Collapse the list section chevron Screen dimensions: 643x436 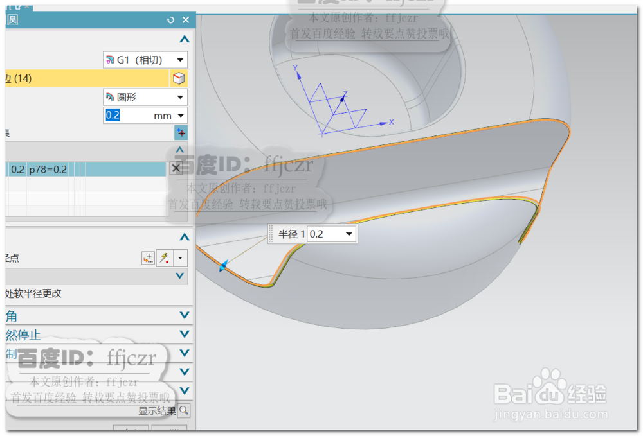[179, 150]
